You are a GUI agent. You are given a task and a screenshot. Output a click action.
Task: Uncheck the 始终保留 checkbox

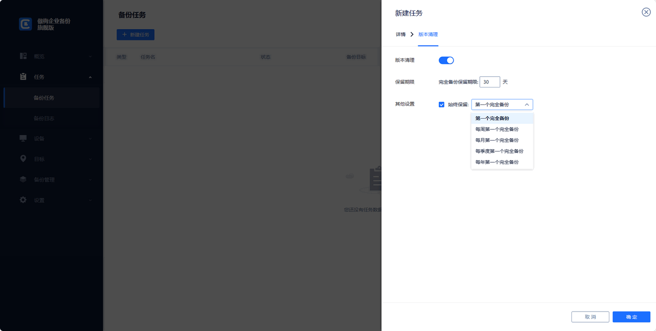coord(441,105)
